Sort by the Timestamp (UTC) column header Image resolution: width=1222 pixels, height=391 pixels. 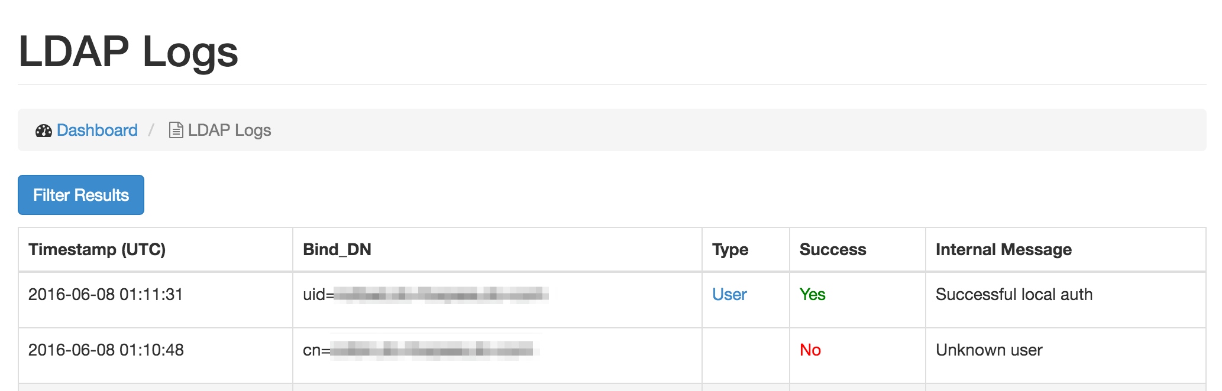pyautogui.click(x=98, y=249)
